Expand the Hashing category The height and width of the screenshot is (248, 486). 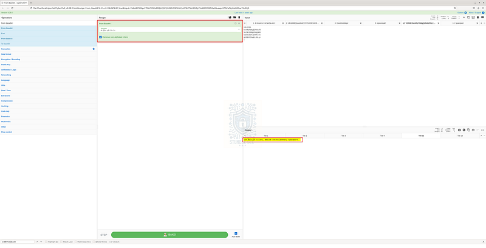coord(49,106)
